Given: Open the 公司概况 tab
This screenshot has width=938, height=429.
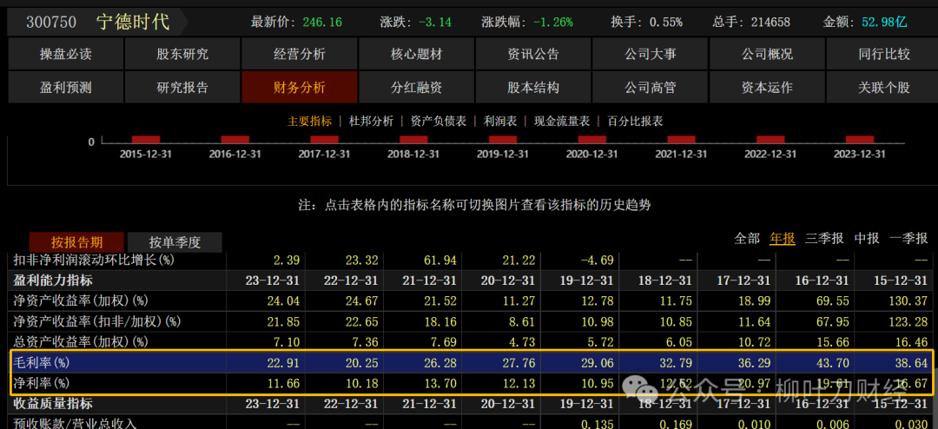Looking at the screenshot, I should coord(767,55).
